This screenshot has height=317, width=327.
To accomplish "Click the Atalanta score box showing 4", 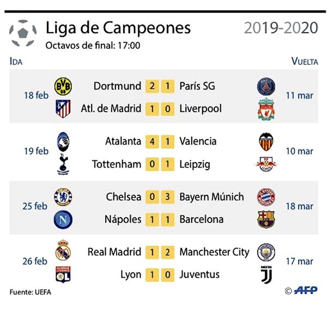I will click(152, 142).
